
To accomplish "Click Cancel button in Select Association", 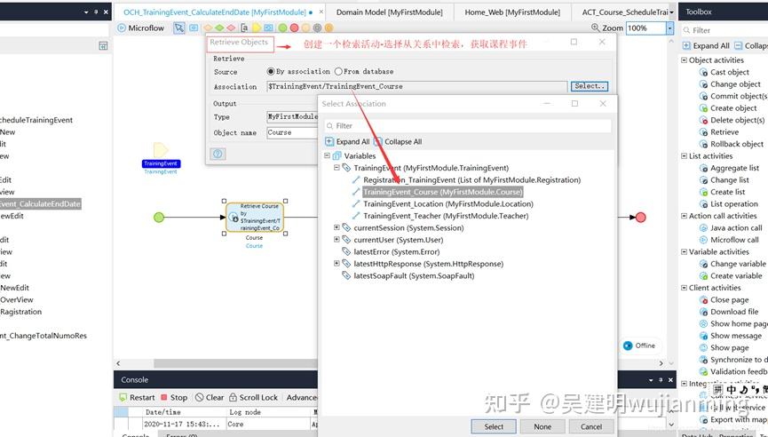I will tap(591, 426).
